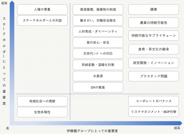Image resolution: width=184 pixels, height=134 pixels.
Task: Click コーポレートガバナンス box
Action: click(x=154, y=101)
